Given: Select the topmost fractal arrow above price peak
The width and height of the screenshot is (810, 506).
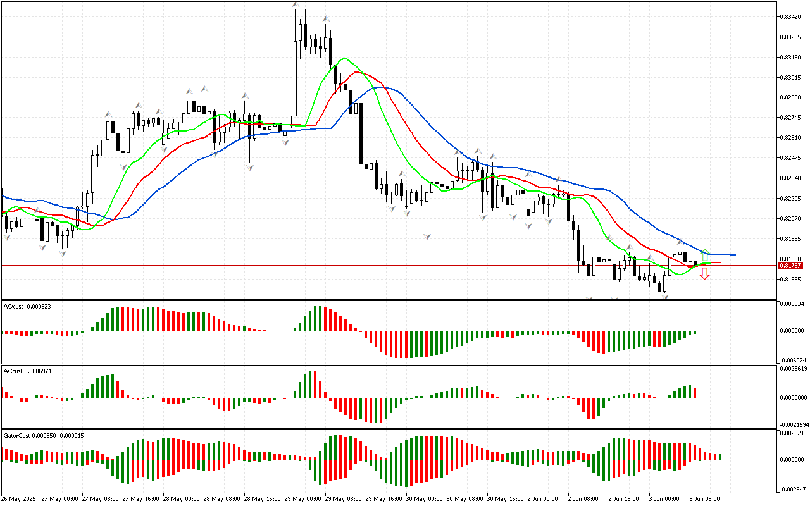Looking at the screenshot, I should [296, 5].
